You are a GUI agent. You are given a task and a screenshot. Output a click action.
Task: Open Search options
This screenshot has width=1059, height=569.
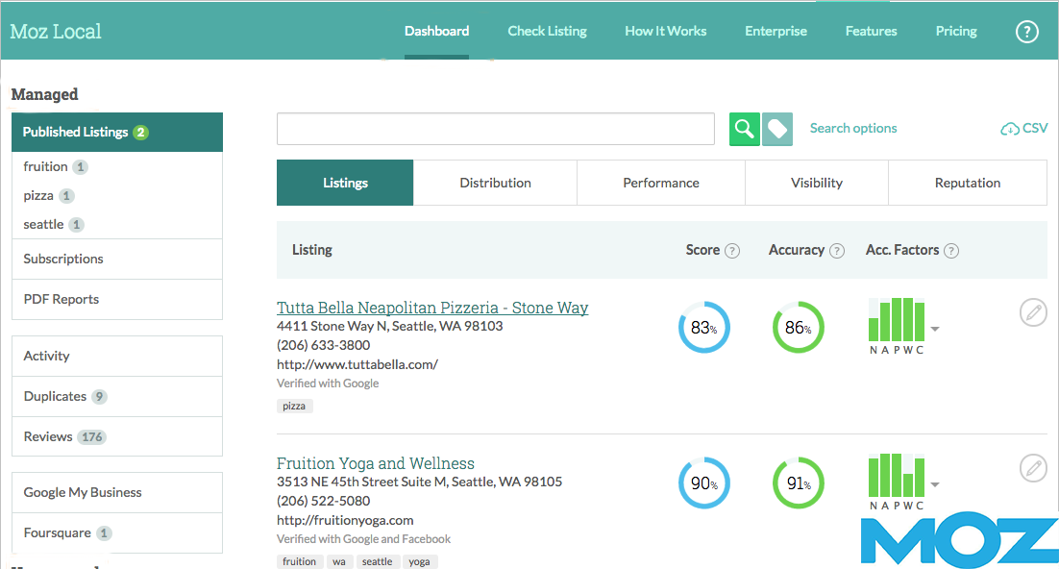pos(853,128)
